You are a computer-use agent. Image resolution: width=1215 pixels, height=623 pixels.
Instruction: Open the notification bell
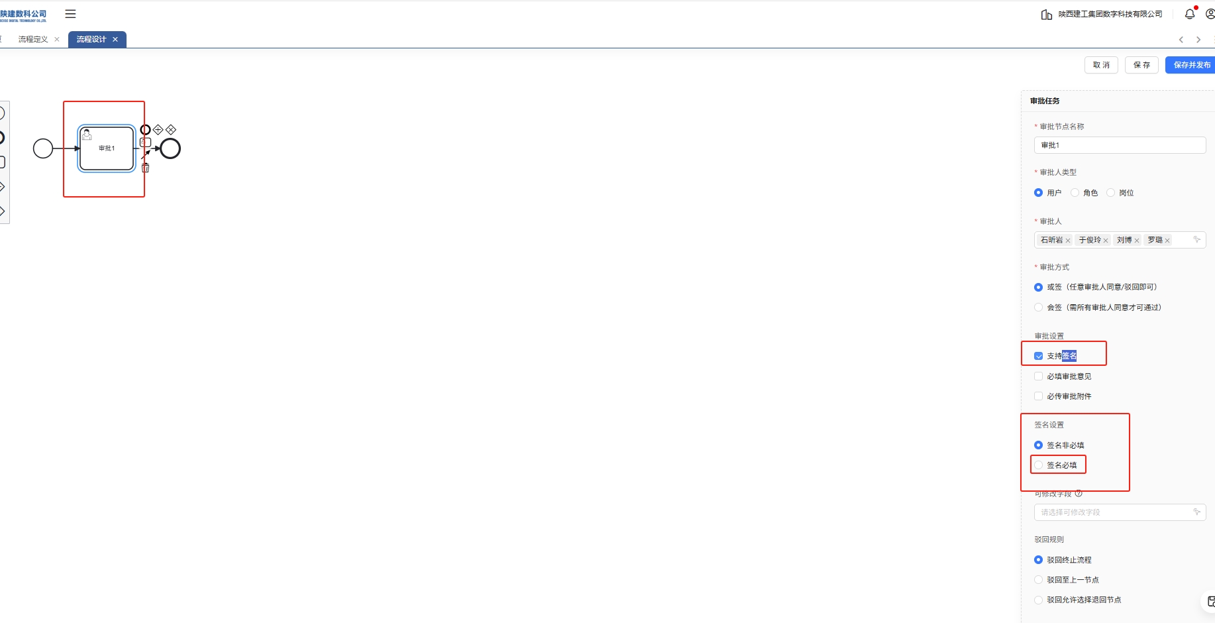click(1190, 14)
